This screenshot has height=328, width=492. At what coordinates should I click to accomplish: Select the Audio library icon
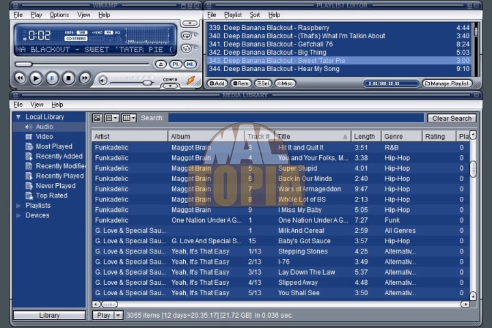29,127
